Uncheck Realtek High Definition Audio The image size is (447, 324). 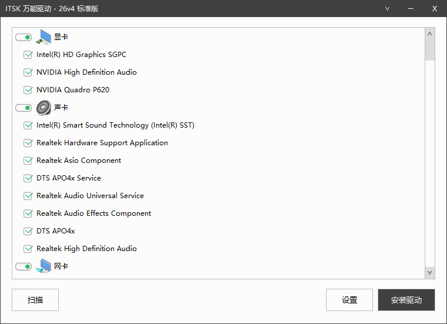click(x=28, y=249)
